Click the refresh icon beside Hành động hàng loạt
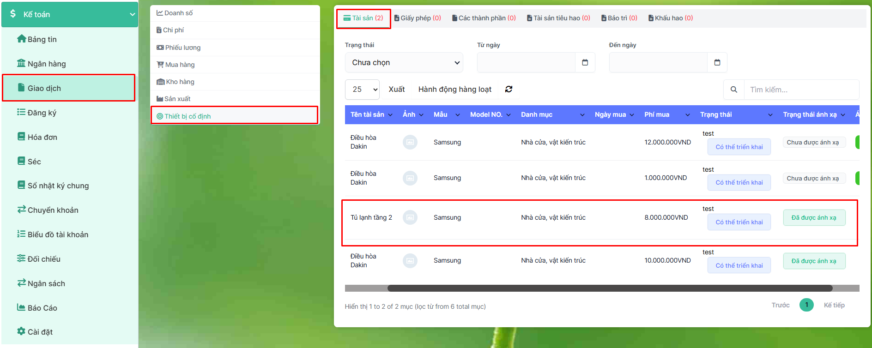872x348 pixels. [509, 89]
